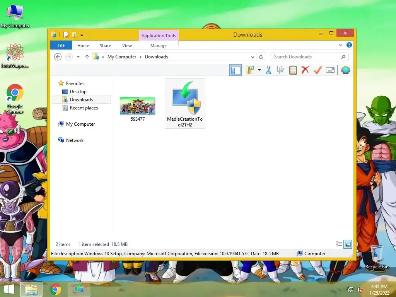Click the New Folder icon in title bar
Screen dimensions: 396x297
pyautogui.click(x=74, y=35)
